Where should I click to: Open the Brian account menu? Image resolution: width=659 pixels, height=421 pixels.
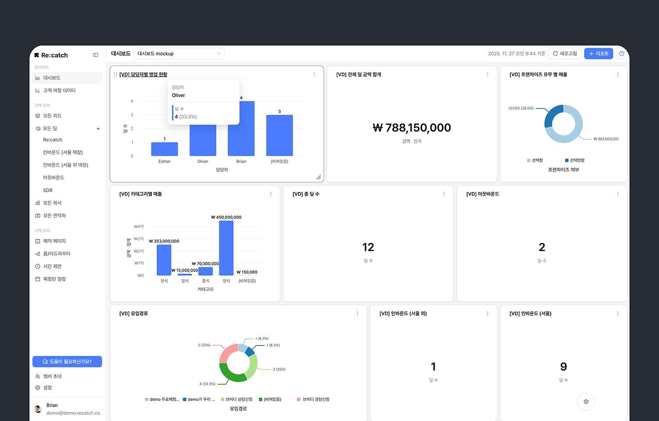67,409
